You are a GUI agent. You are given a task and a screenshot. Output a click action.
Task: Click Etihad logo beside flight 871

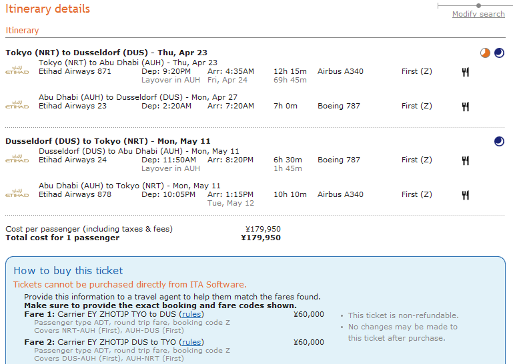[17, 70]
